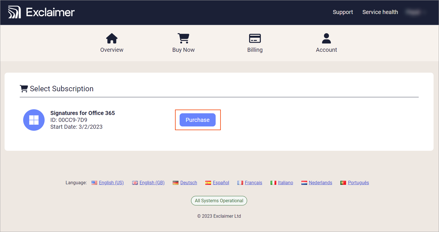Click the Account person icon
The height and width of the screenshot is (232, 439).
click(326, 38)
